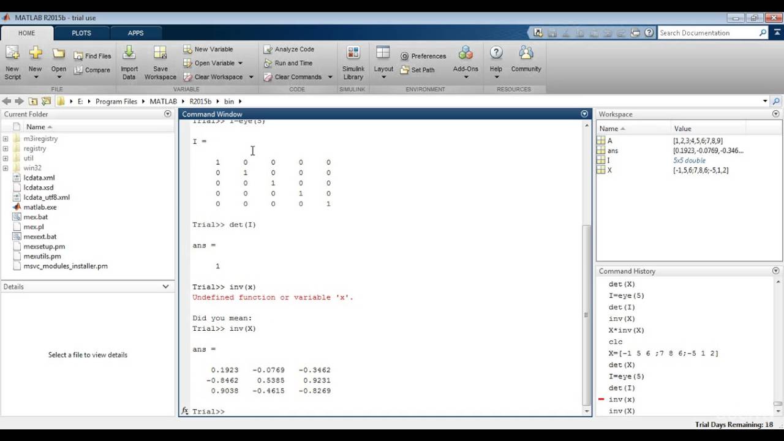Click R2015b in address path
The width and height of the screenshot is (784, 441).
point(200,102)
